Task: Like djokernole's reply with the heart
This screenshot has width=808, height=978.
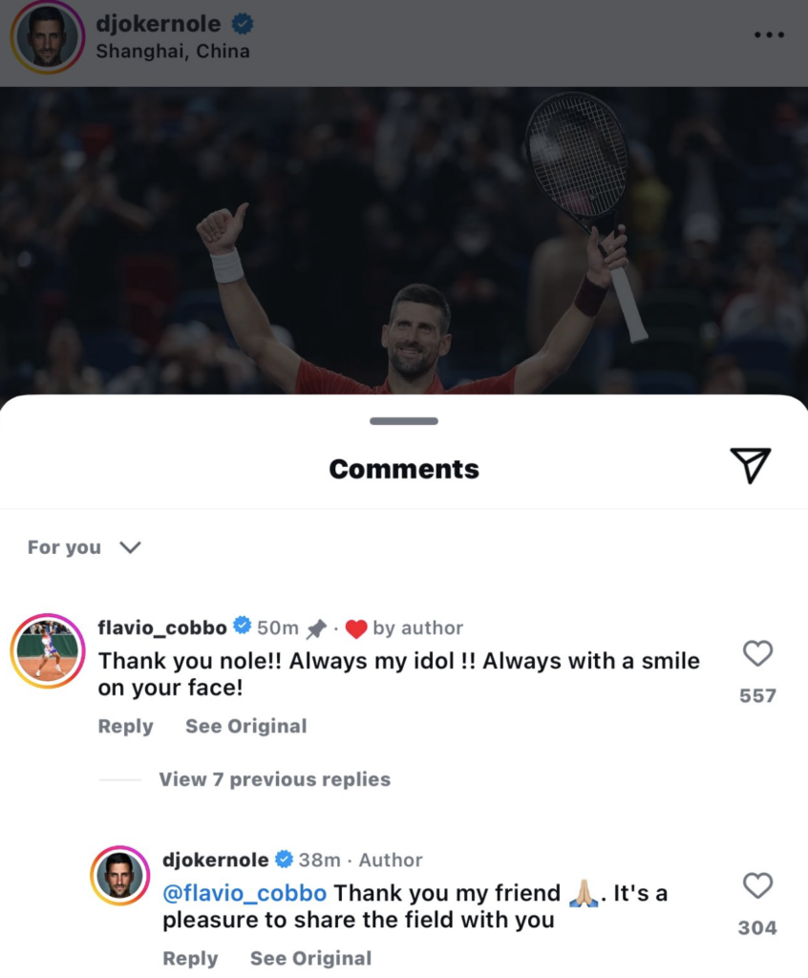Action: [x=758, y=885]
